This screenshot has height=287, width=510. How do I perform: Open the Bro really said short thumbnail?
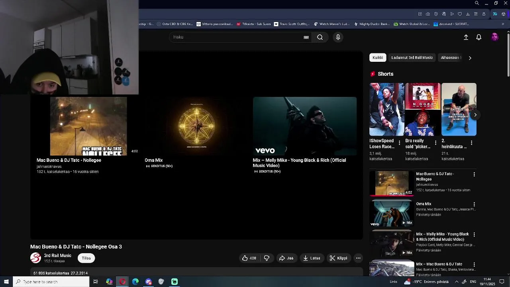[x=423, y=109]
